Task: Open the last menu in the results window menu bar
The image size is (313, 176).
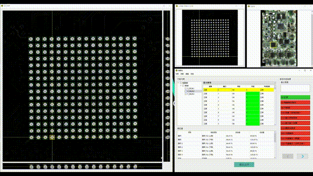Action: [192, 74]
